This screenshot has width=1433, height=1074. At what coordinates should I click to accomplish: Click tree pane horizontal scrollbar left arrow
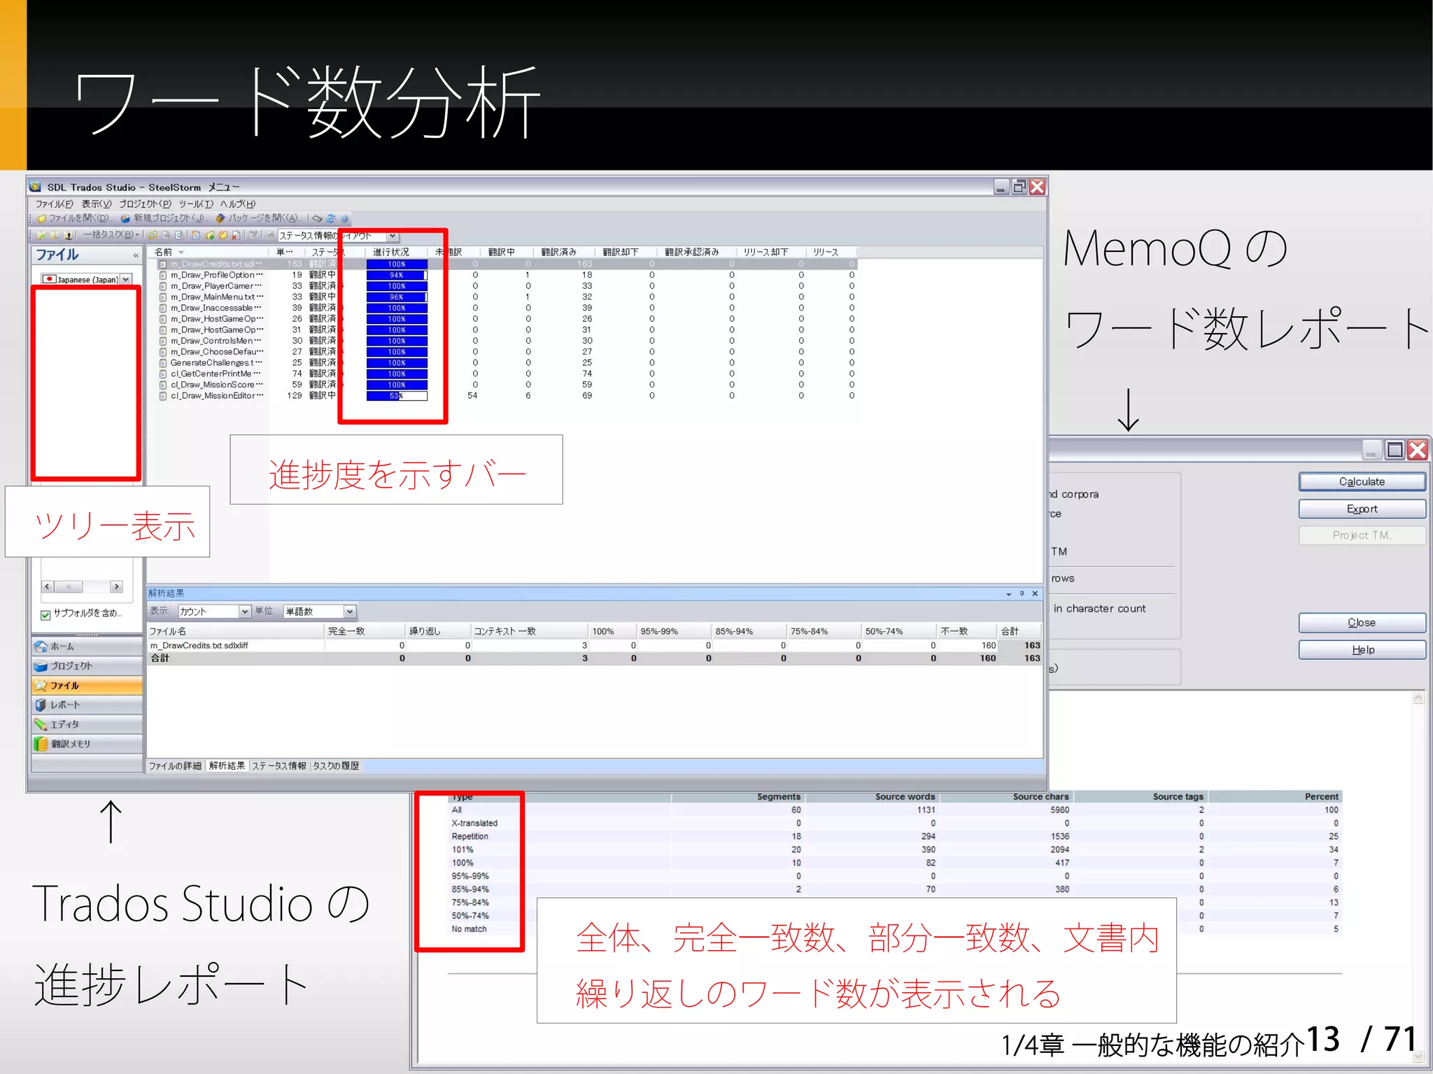pos(48,586)
